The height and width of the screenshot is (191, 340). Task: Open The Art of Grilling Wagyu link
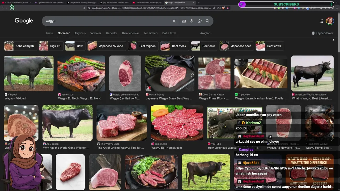click(121, 148)
